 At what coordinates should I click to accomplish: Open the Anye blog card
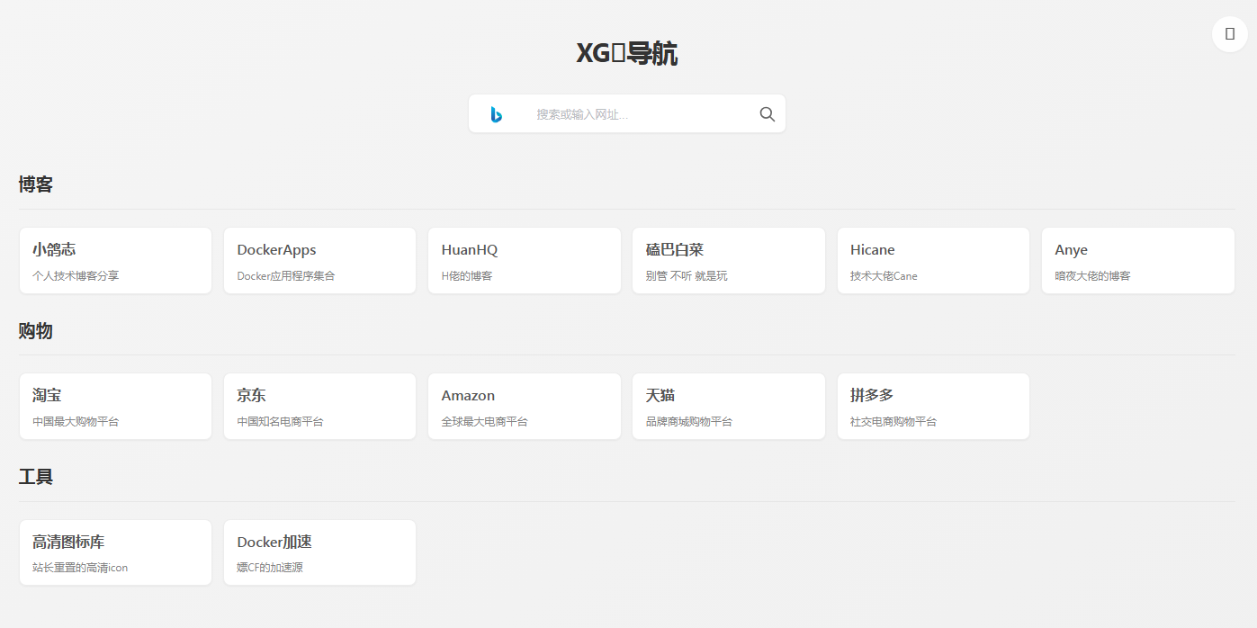[x=1138, y=260]
